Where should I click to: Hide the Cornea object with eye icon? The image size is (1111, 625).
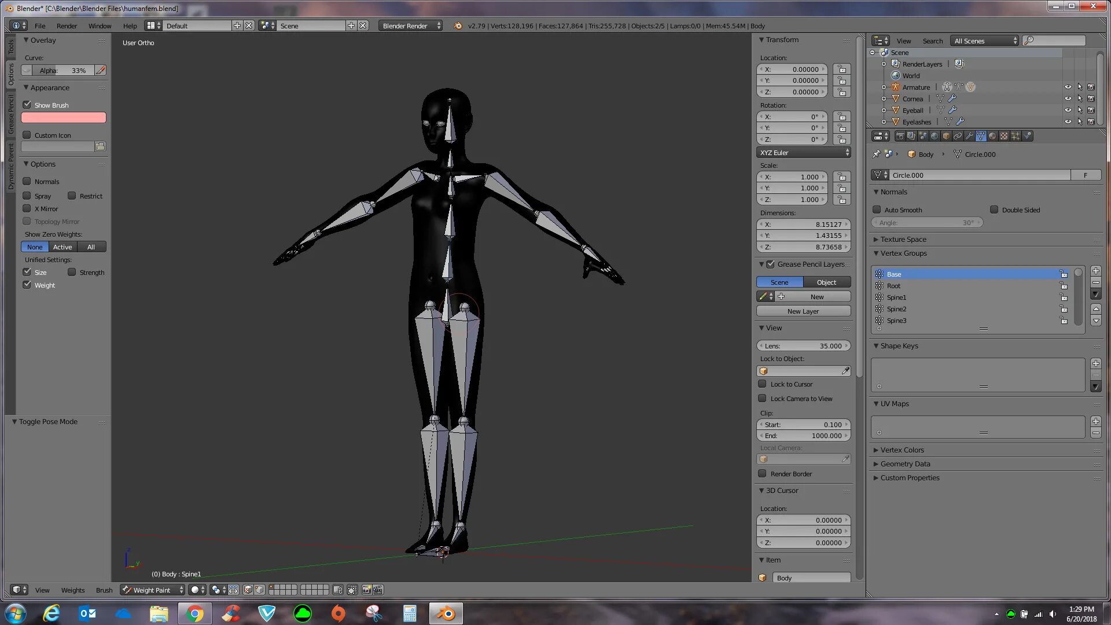pos(1068,98)
